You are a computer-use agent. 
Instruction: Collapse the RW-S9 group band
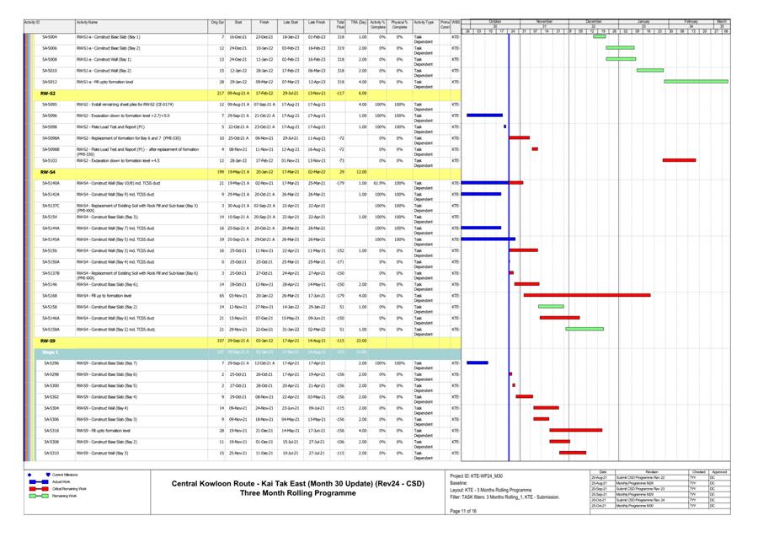tap(49, 341)
